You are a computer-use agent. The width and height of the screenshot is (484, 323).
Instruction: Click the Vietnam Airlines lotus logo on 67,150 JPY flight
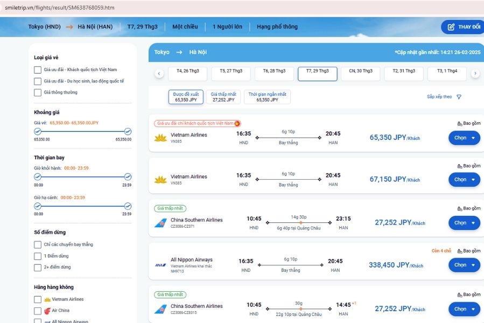coord(160,180)
